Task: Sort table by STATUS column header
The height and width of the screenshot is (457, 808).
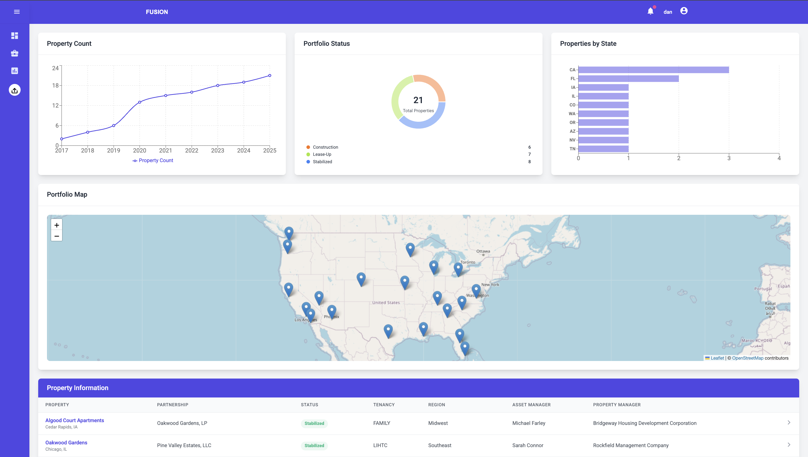Action: (309, 405)
